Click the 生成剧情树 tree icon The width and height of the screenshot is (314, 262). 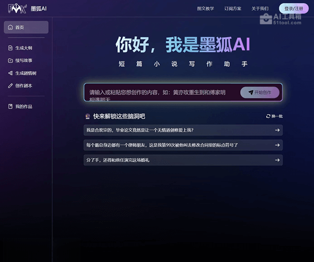(10, 73)
